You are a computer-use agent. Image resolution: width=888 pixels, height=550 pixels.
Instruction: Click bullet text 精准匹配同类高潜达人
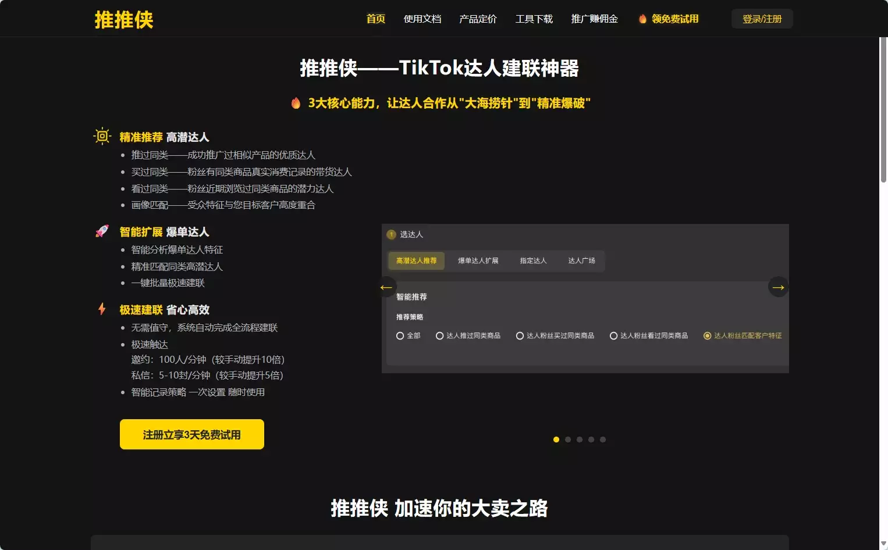click(x=177, y=267)
